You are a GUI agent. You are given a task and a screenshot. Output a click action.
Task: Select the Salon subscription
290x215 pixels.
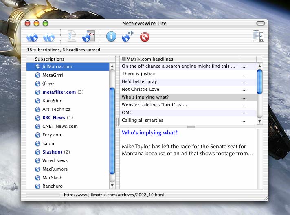68,143
